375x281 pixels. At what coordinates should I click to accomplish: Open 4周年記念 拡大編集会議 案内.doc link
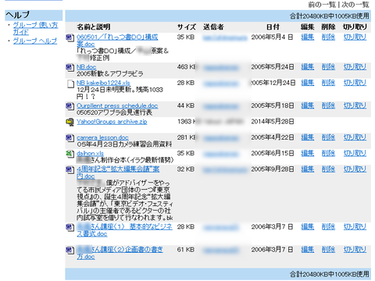pyautogui.click(x=118, y=173)
